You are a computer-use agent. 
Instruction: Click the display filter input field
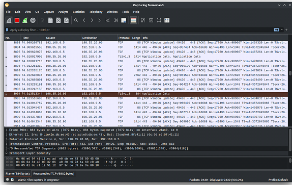[x=141, y=30]
